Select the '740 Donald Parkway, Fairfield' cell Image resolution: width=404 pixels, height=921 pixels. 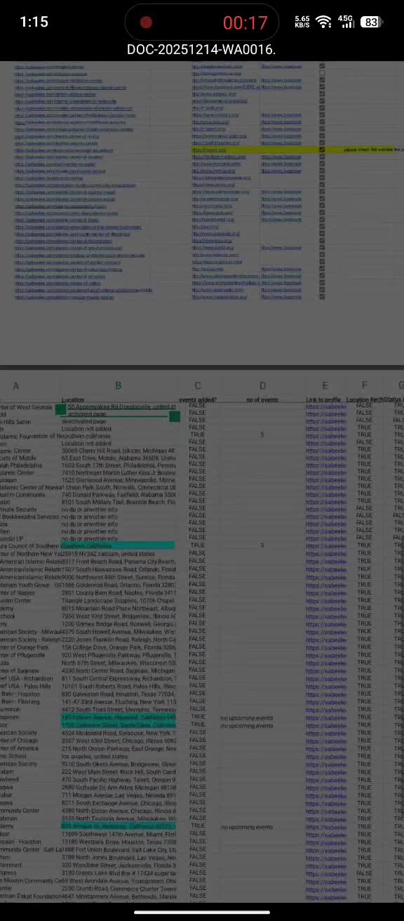118,494
